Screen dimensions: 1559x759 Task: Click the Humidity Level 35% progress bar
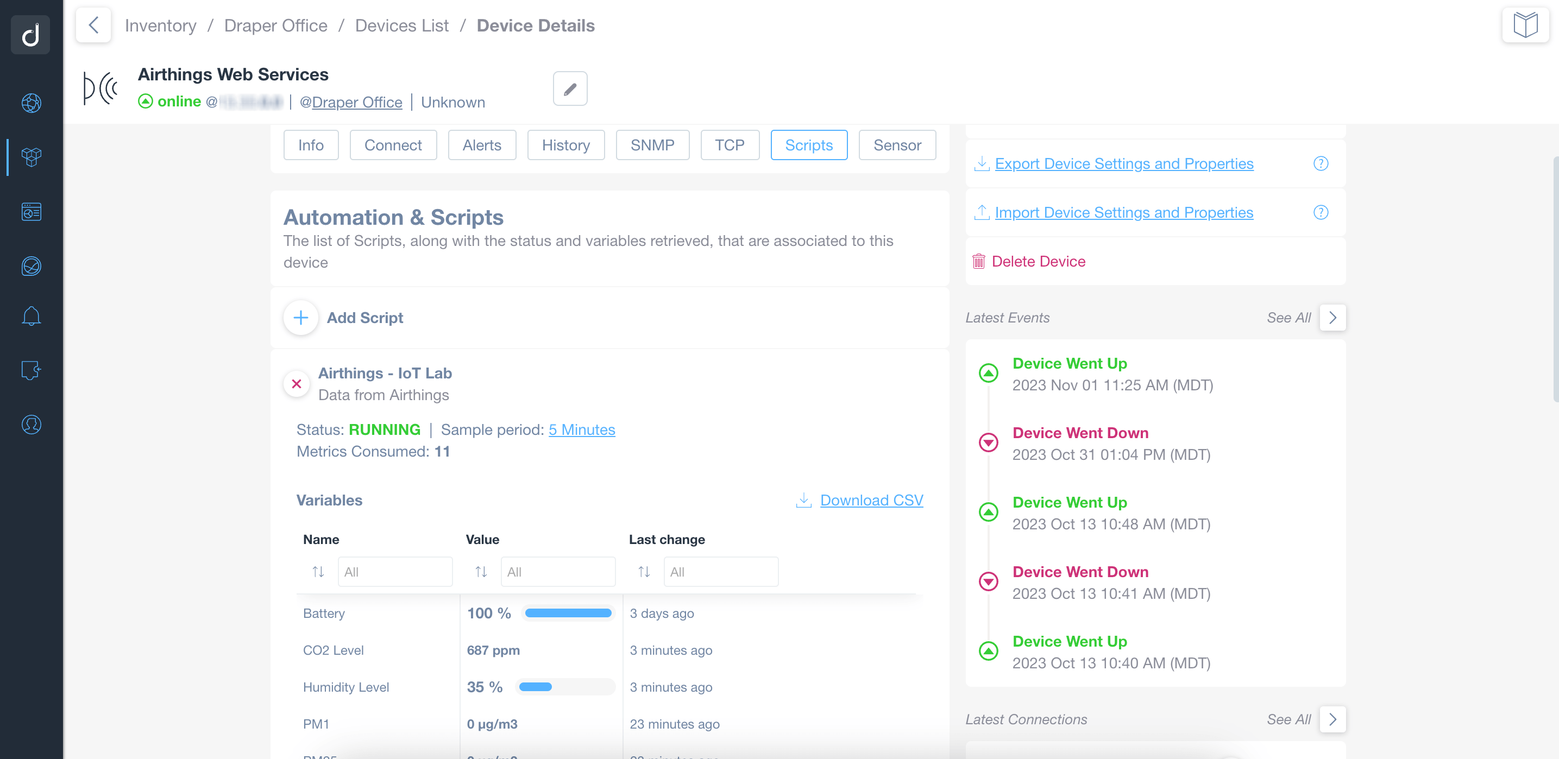coord(565,687)
